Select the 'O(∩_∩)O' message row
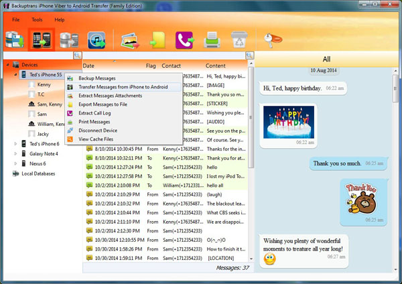The image size is (402, 284). (166, 240)
